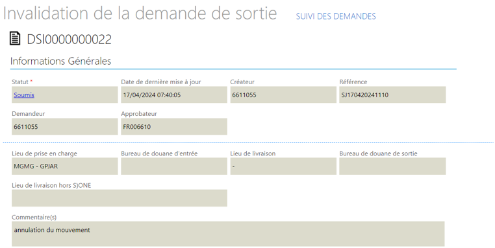The height and width of the screenshot is (248, 495).
Task: Click the Informations Générales section heading
Action: [60, 61]
